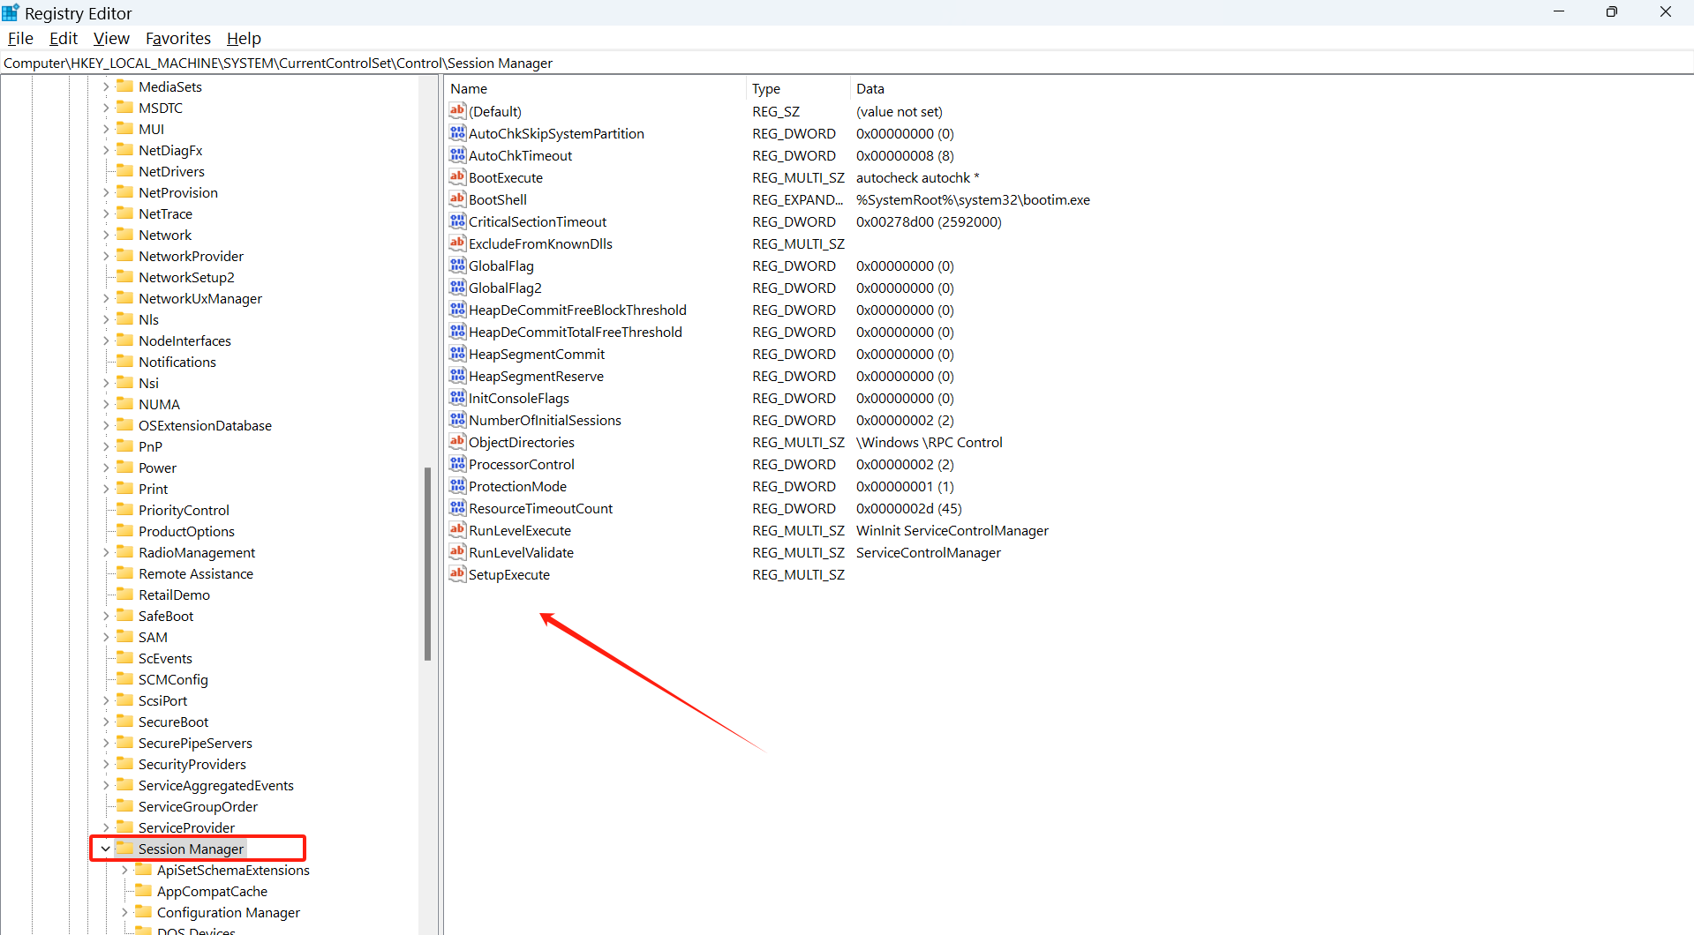Select the SCMConfig key

click(173, 679)
